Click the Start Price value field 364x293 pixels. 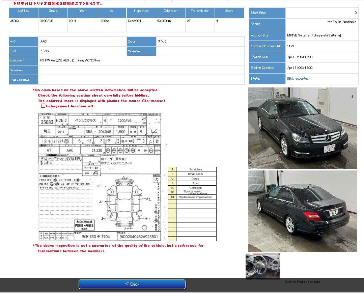[322, 13]
